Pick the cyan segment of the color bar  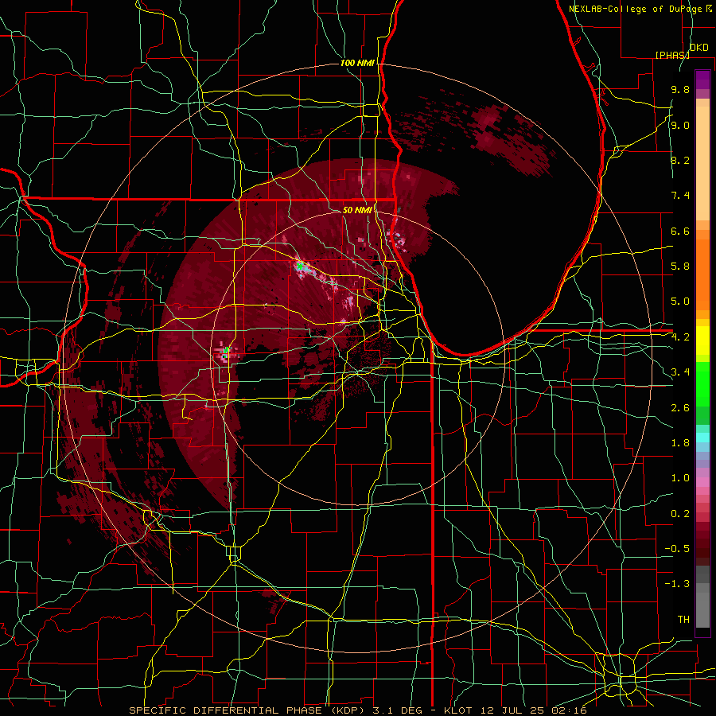(x=702, y=438)
